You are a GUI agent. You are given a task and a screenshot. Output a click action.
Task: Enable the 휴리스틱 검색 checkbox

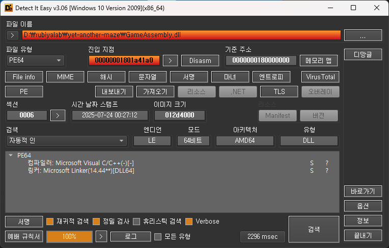click(x=136, y=222)
